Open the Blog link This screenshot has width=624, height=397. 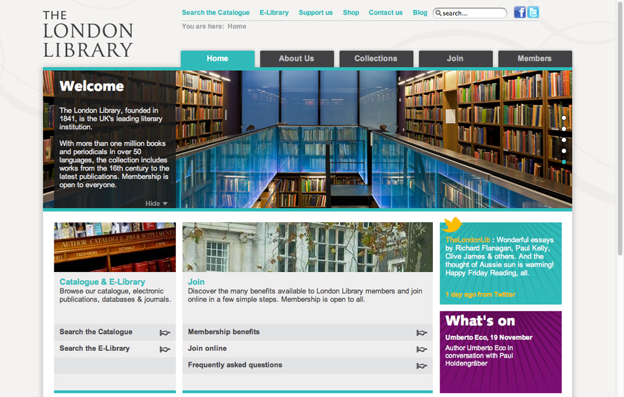pos(420,13)
